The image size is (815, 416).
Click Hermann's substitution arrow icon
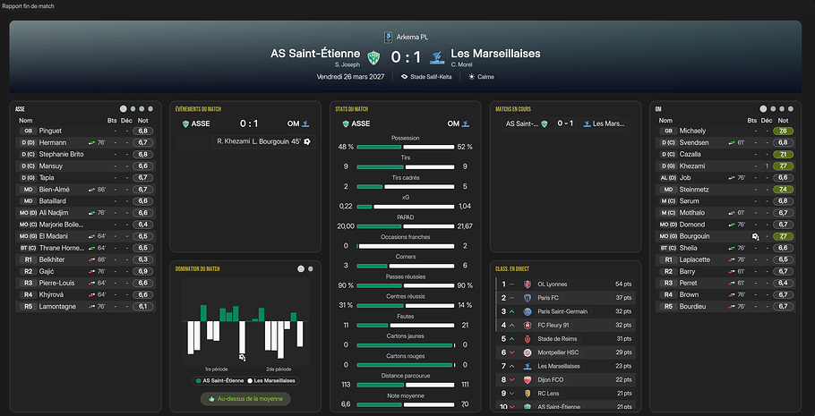pyautogui.click(x=91, y=142)
